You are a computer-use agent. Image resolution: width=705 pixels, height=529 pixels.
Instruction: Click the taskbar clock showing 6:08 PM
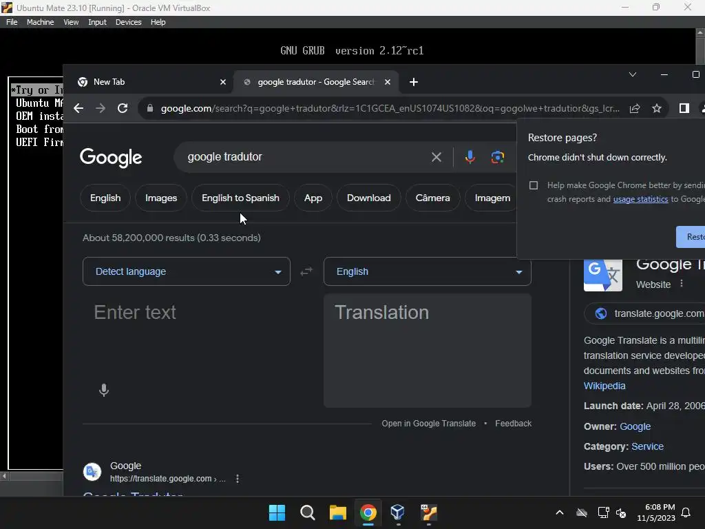[656, 512]
